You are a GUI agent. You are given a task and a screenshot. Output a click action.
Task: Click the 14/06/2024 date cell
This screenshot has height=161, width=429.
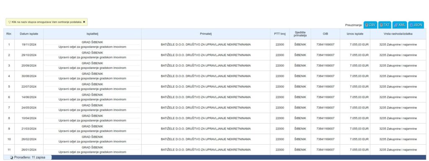coord(29,97)
